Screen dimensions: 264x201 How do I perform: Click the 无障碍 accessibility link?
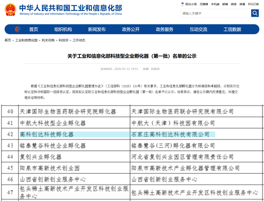pyautogui.click(x=204, y=4)
